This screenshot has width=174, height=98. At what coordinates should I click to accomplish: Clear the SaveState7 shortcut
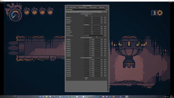(101, 72)
